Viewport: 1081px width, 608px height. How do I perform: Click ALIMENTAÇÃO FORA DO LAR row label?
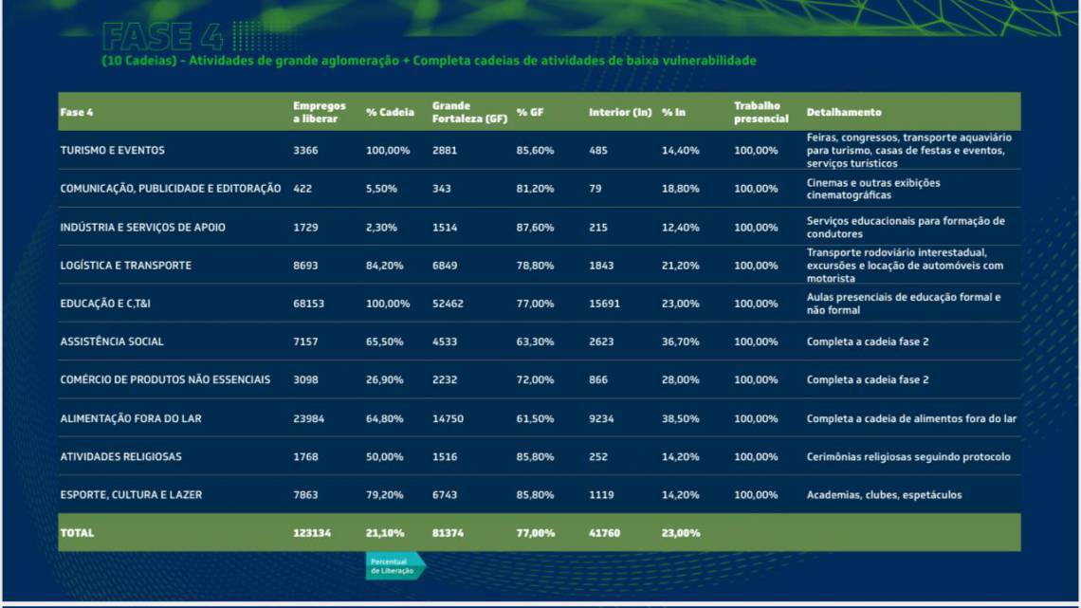click(x=131, y=418)
